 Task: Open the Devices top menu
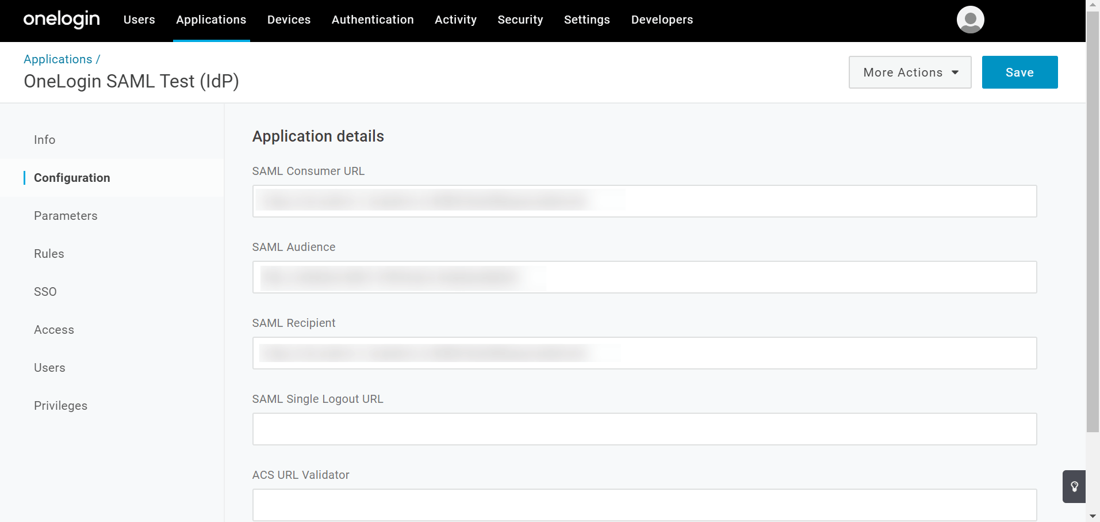point(289,20)
